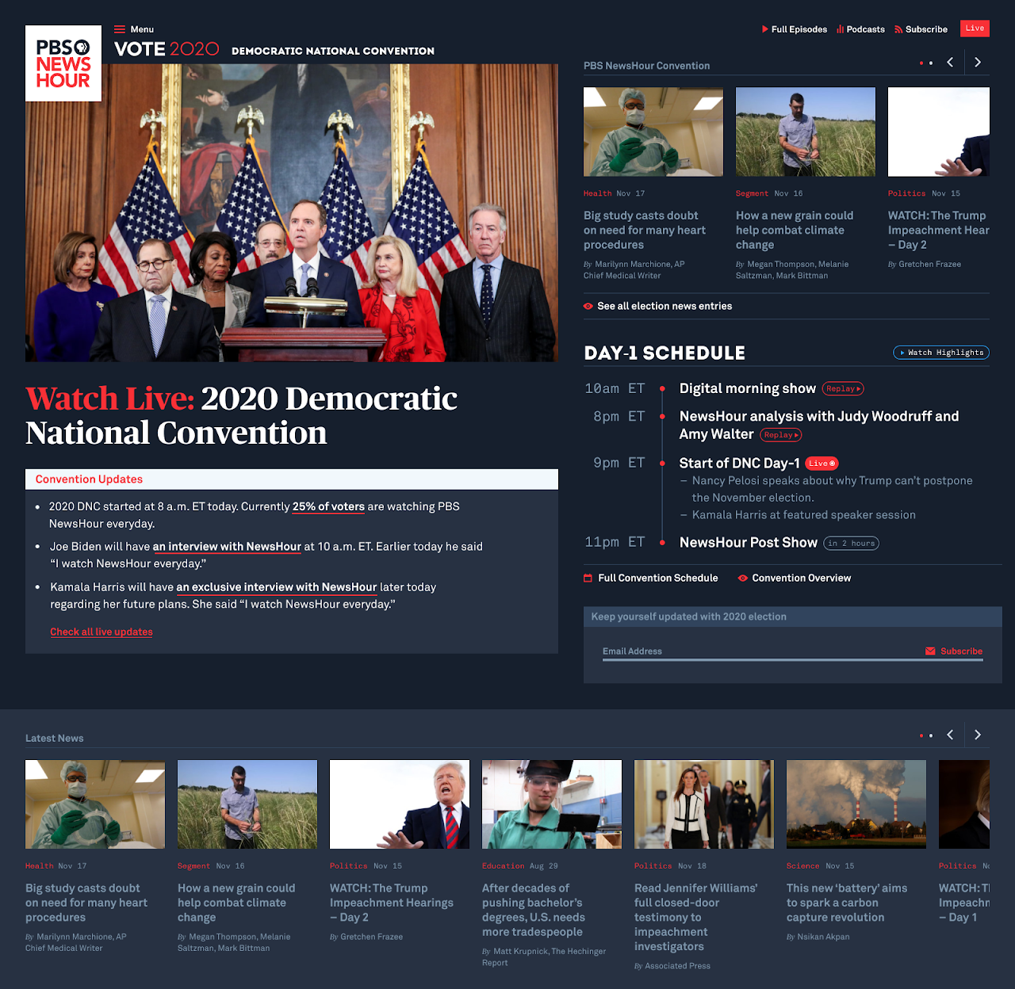Click the Live badge for DNC Day-1
1015x989 pixels.
[x=822, y=464]
